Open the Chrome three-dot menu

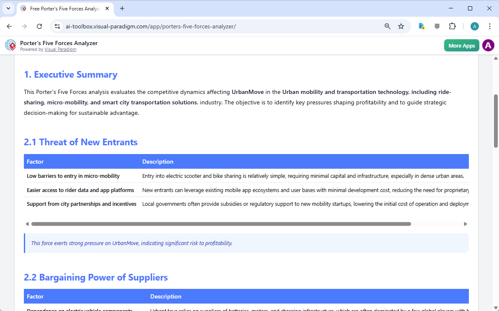[490, 26]
